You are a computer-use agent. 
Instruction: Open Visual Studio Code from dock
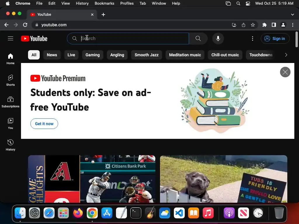pos(179,213)
